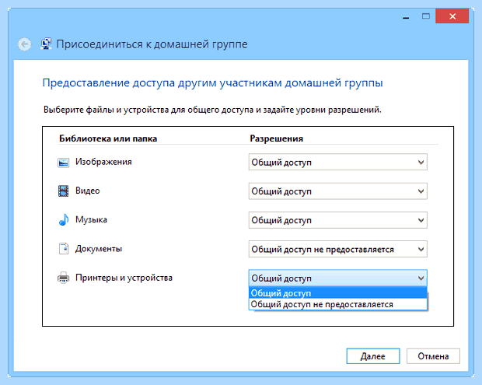Click the homegroup icon in title
Viewport: 482px width, 385px height.
coord(46,44)
